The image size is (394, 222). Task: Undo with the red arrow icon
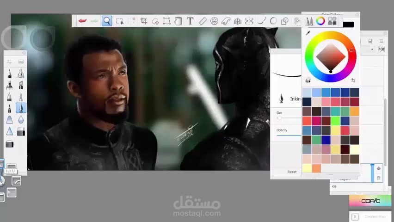[82, 21]
